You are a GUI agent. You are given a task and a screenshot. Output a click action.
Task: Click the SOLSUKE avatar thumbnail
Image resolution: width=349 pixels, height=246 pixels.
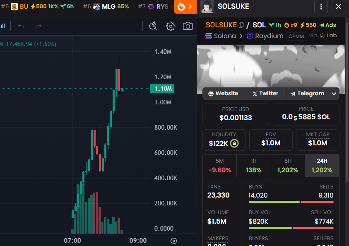207,7
